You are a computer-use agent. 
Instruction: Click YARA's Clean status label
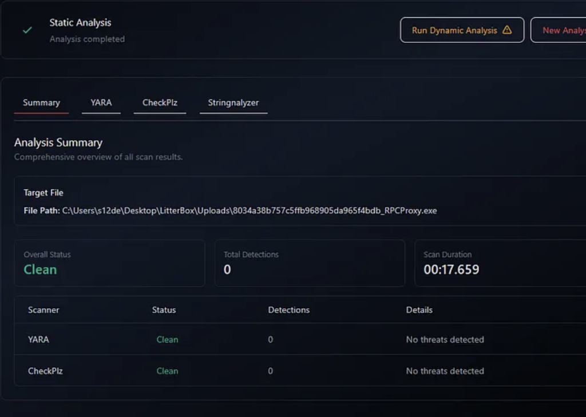[x=167, y=340]
